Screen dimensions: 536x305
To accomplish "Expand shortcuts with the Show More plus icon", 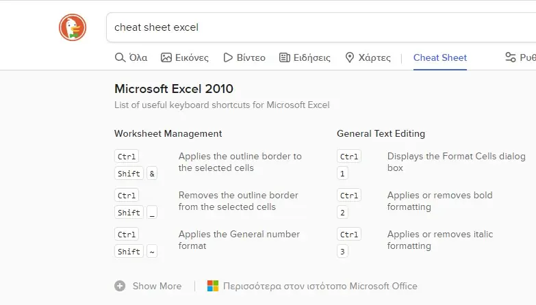I will pos(120,286).
